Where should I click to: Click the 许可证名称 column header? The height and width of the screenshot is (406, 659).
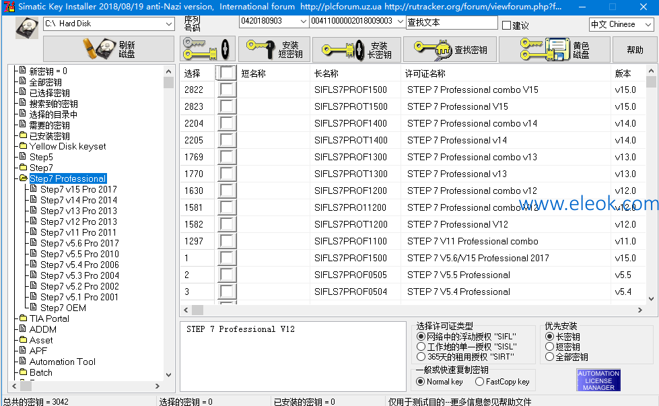click(425, 73)
